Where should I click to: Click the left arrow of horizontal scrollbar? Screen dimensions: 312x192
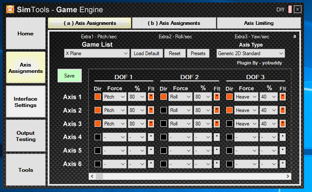(x=92, y=176)
